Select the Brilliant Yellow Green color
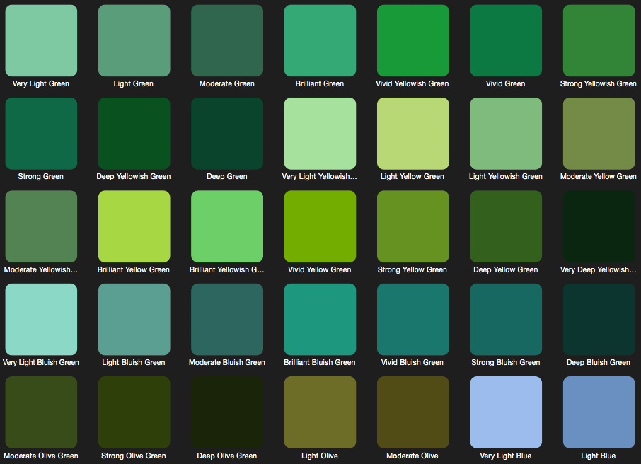 click(x=134, y=226)
